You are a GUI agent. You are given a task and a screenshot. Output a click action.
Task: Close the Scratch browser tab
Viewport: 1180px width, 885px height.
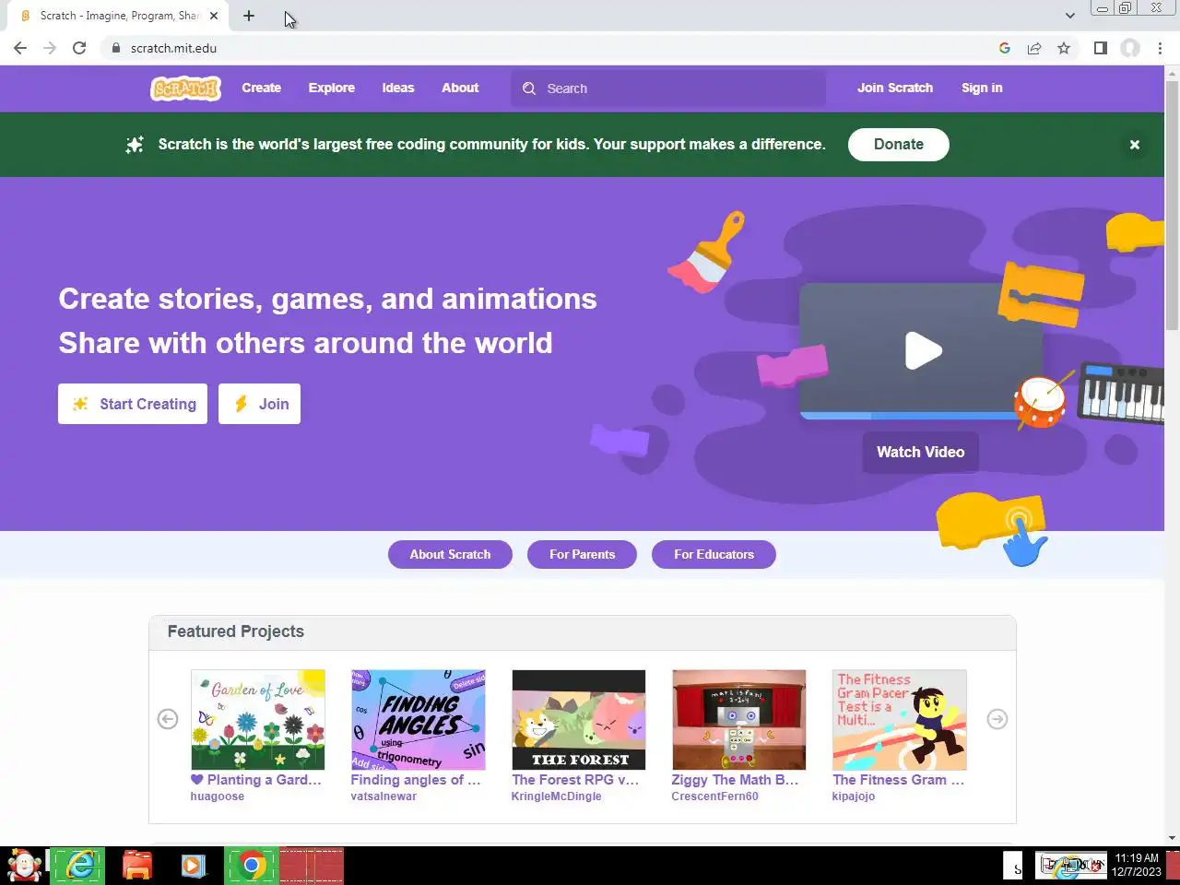214,16
